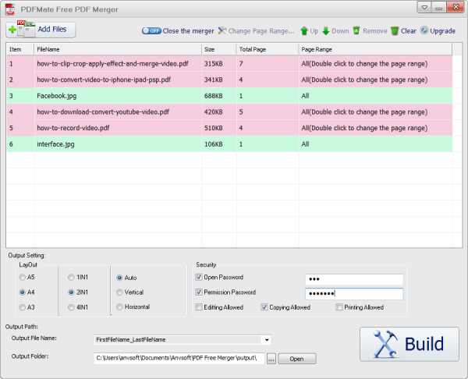Click total page cell of how-to-download-convert-youtube-video.pdf

click(268, 112)
